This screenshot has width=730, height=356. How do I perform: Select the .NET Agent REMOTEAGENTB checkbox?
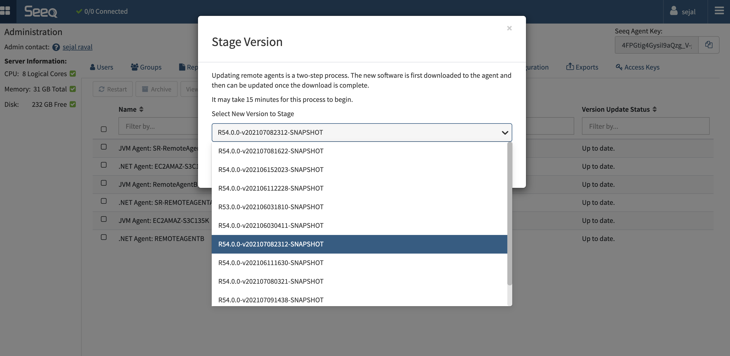(x=104, y=237)
